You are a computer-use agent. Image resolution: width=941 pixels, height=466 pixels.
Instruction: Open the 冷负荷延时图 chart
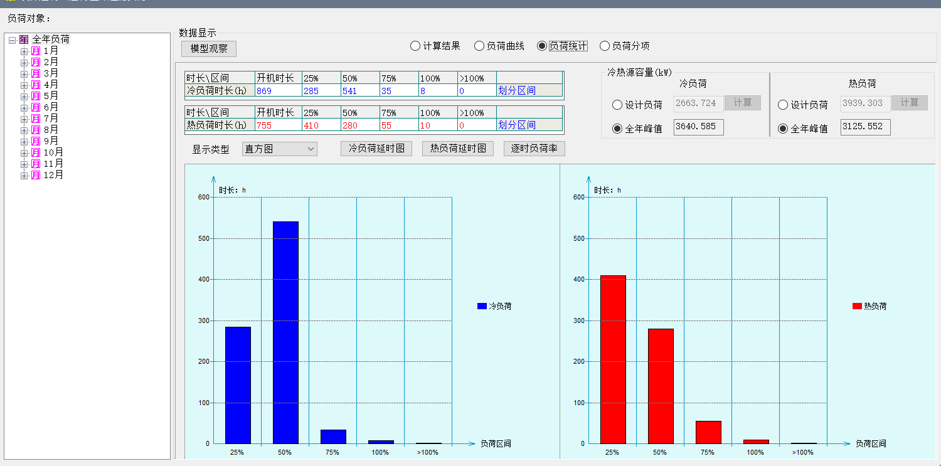tap(376, 149)
